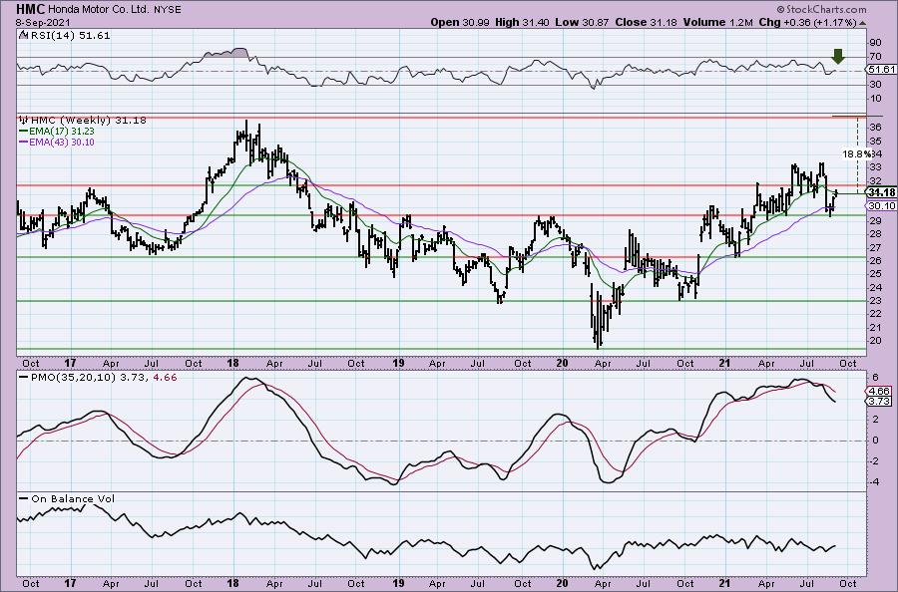Click the 3.73 value tag on PMO axis
Screen dimensions: 898x592
pyautogui.click(x=880, y=402)
